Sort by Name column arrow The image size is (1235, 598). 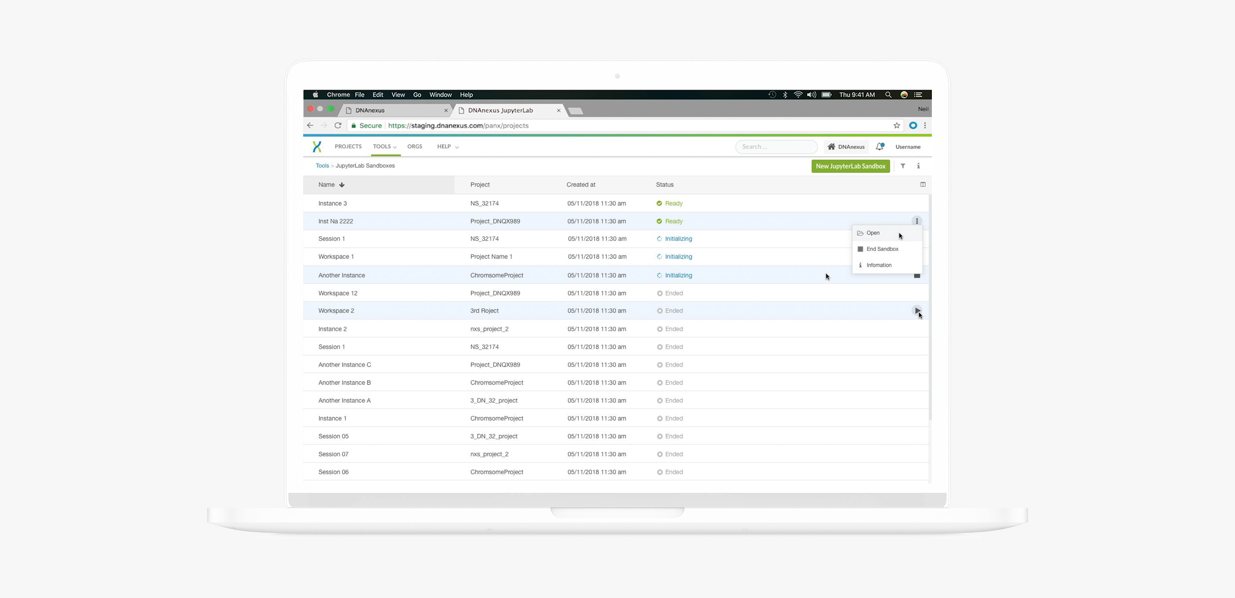[x=342, y=185]
